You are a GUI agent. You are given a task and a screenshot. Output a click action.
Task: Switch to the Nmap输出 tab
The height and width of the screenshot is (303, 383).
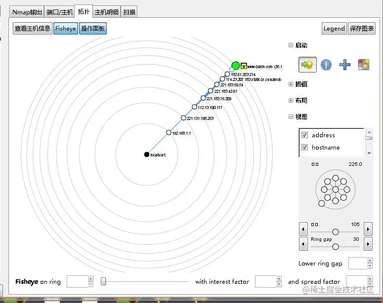pos(27,12)
